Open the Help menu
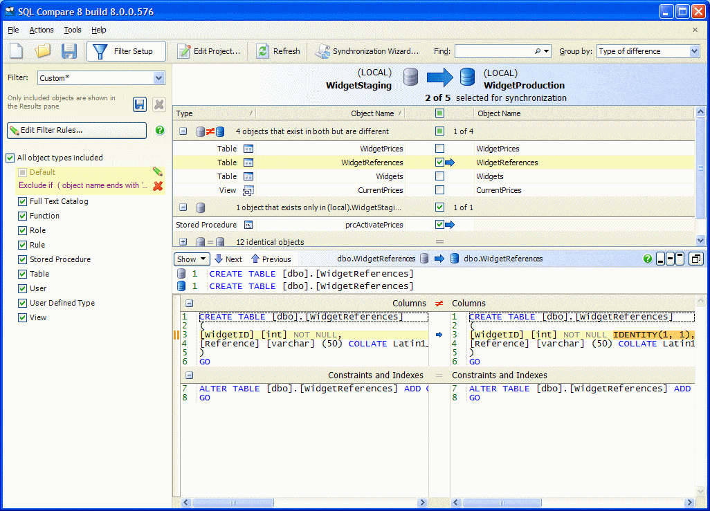The height and width of the screenshot is (511, 710). point(99,30)
